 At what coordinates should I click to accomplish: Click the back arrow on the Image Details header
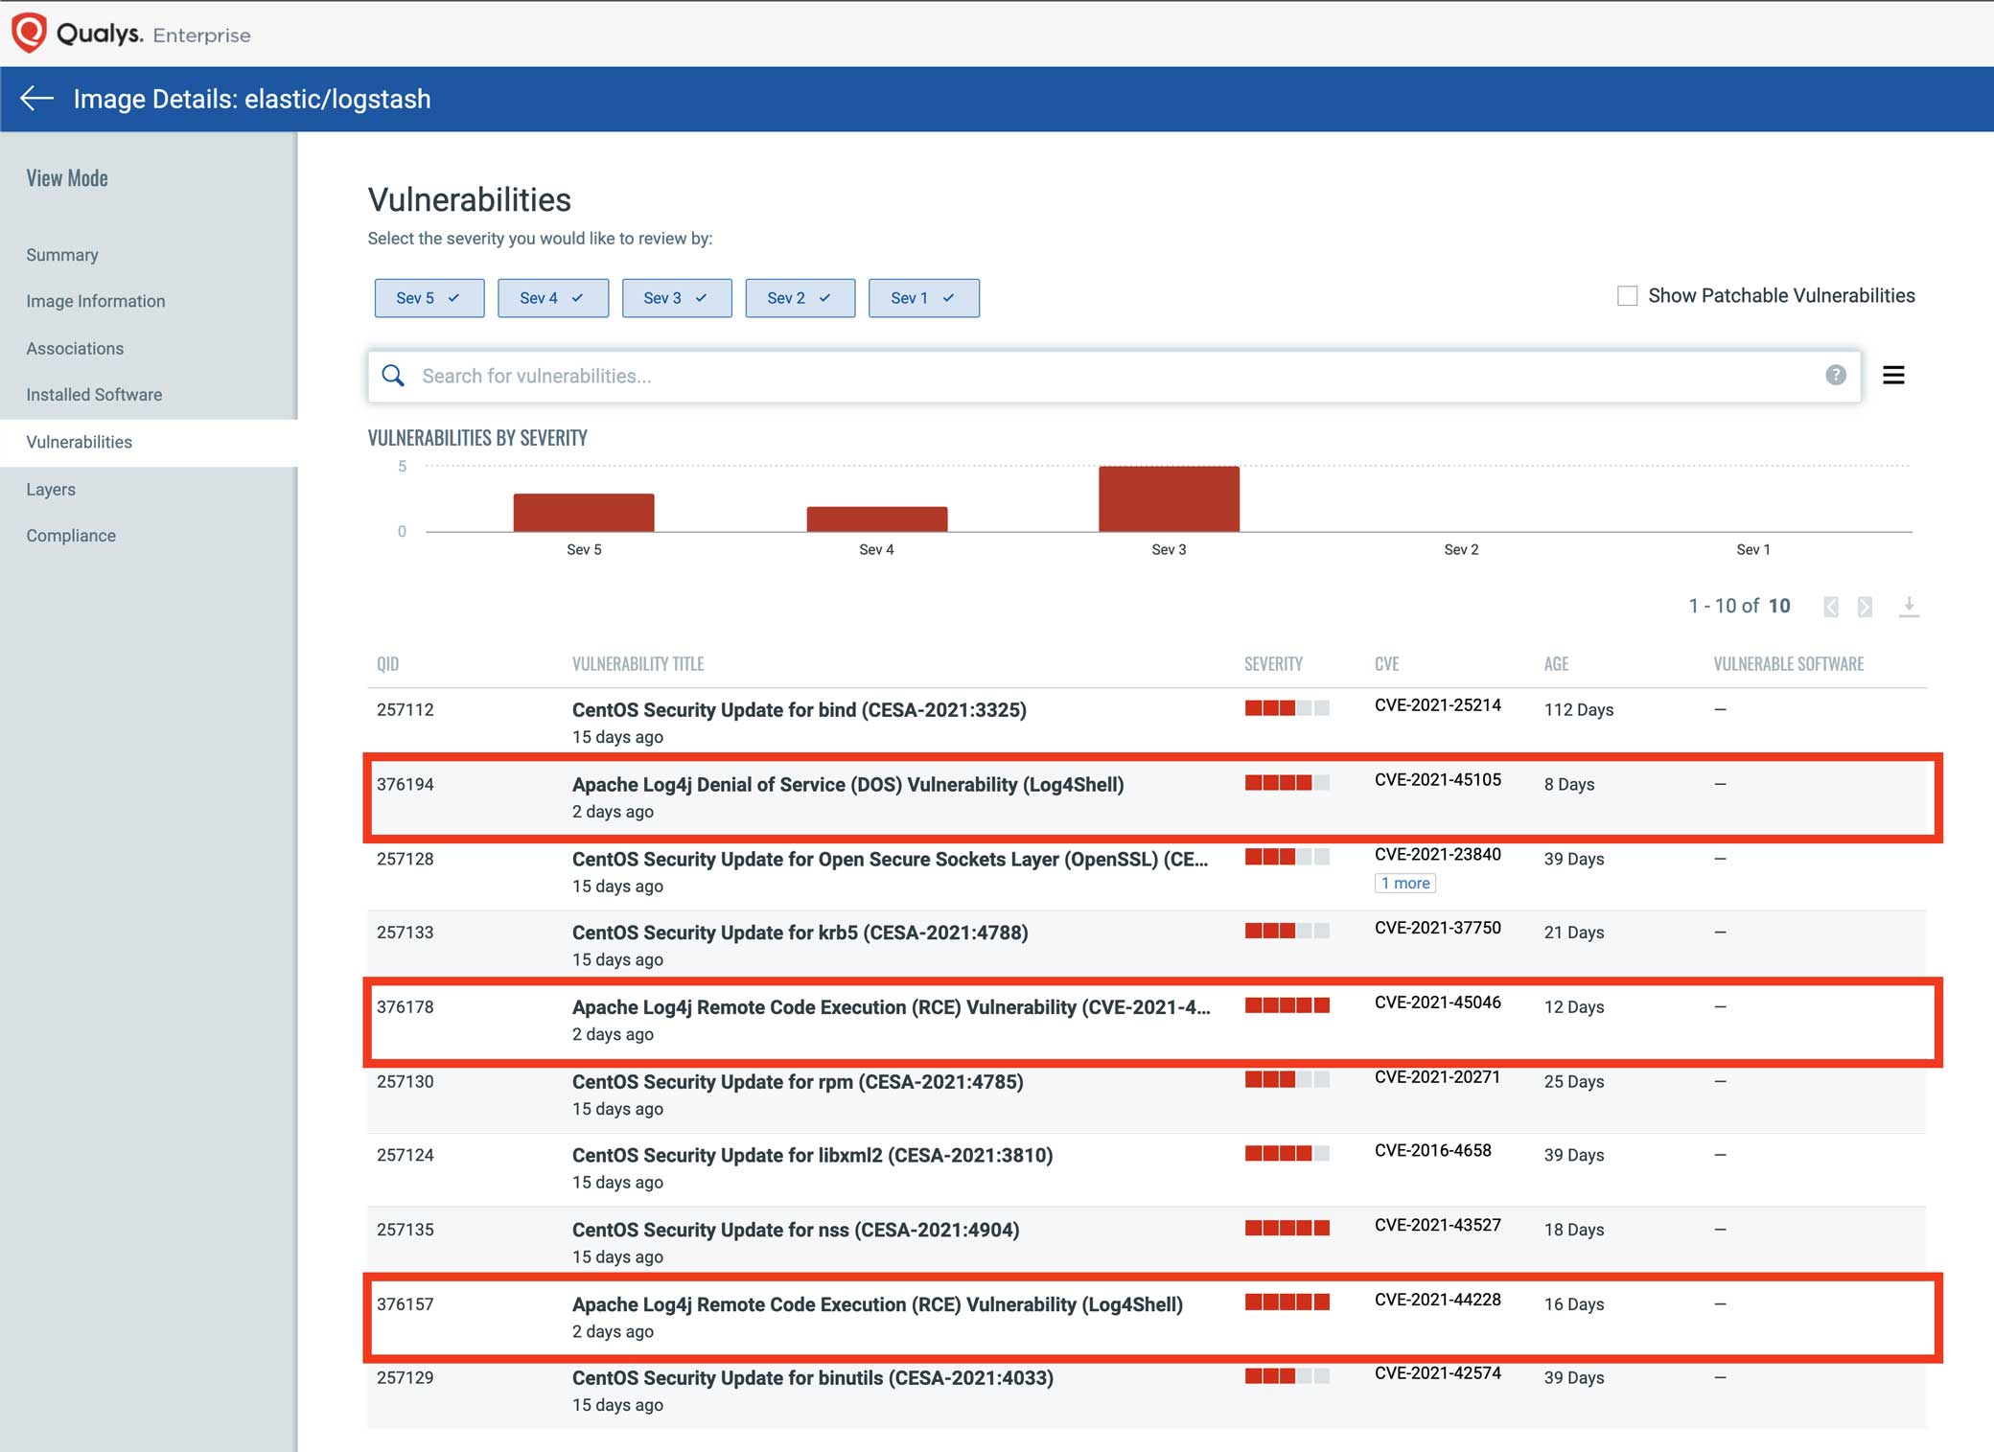coord(36,99)
